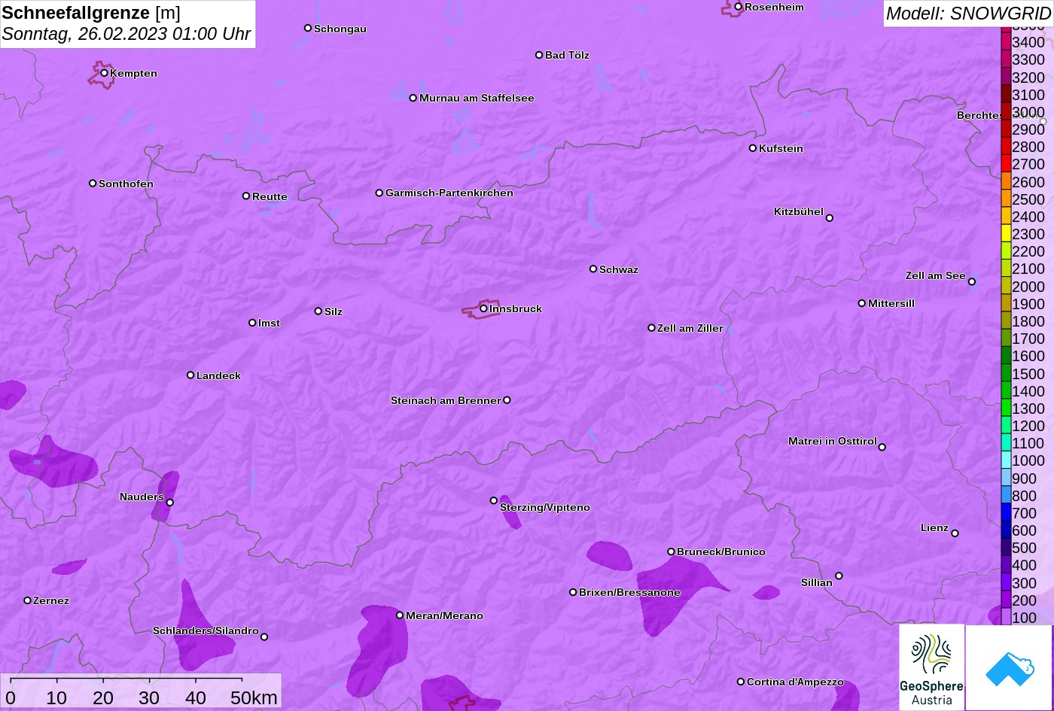Click the Matrei in Osttirol marker

pyautogui.click(x=882, y=447)
